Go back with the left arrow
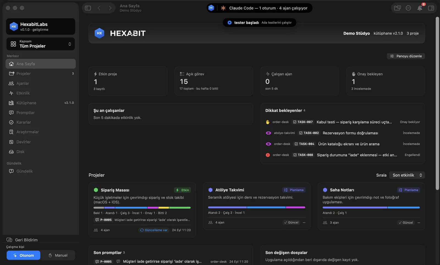This screenshot has height=265, width=440. pyautogui.click(x=99, y=8)
